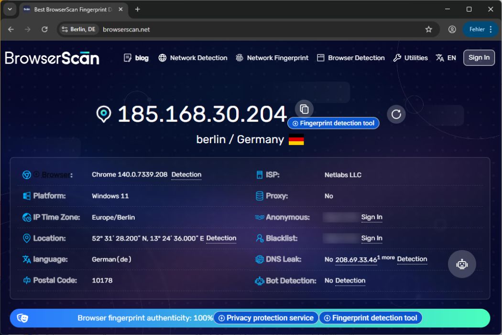Open a new browser tab
502x335 pixels.
click(x=137, y=9)
